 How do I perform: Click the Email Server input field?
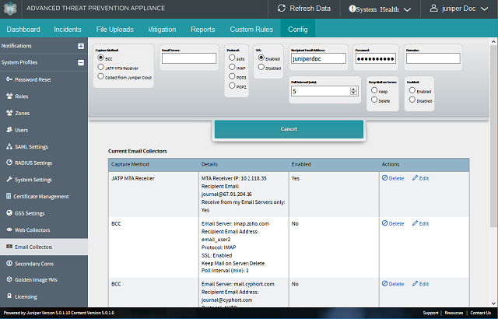click(x=188, y=58)
